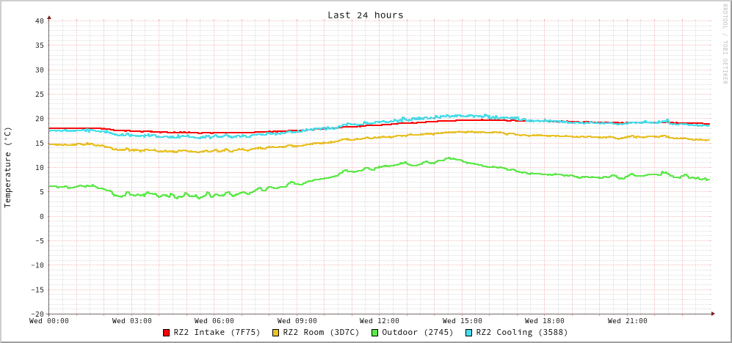The image size is (732, 343).
Task: Click the -20 value on temperature axis
Action: click(x=37, y=314)
